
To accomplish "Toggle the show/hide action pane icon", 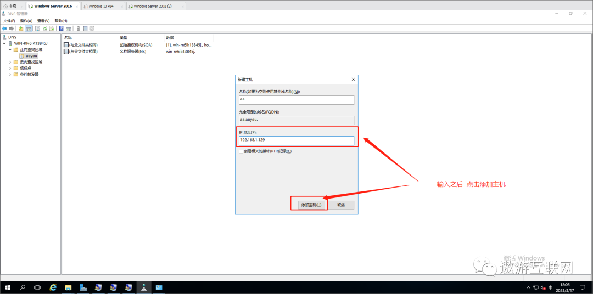I will [x=69, y=29].
